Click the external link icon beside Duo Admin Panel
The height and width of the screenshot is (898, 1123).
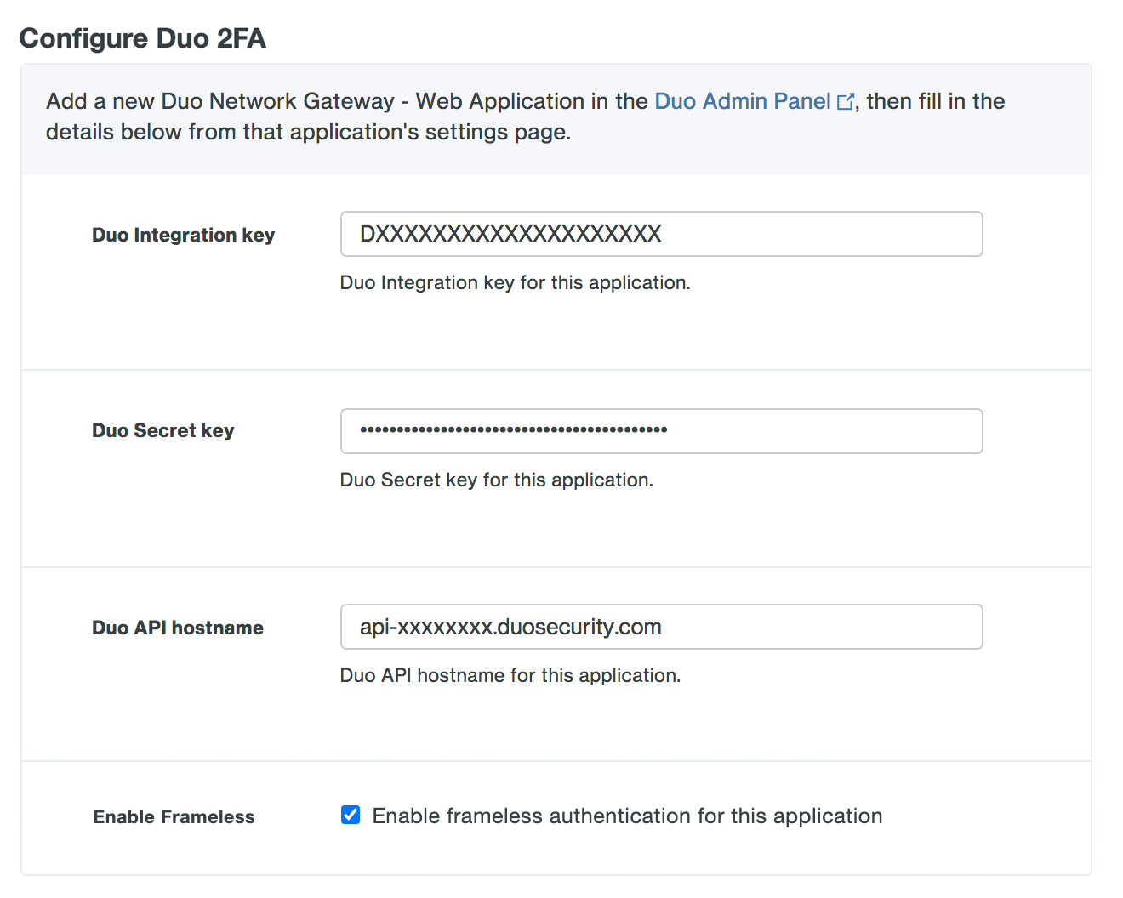(846, 101)
